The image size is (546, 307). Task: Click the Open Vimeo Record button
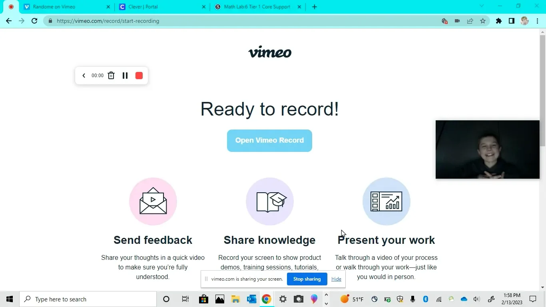click(269, 141)
